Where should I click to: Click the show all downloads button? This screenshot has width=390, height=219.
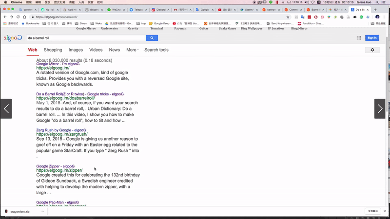coord(372,211)
